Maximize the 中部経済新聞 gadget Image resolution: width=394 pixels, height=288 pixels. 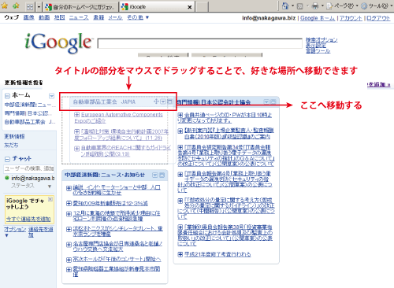point(162,175)
